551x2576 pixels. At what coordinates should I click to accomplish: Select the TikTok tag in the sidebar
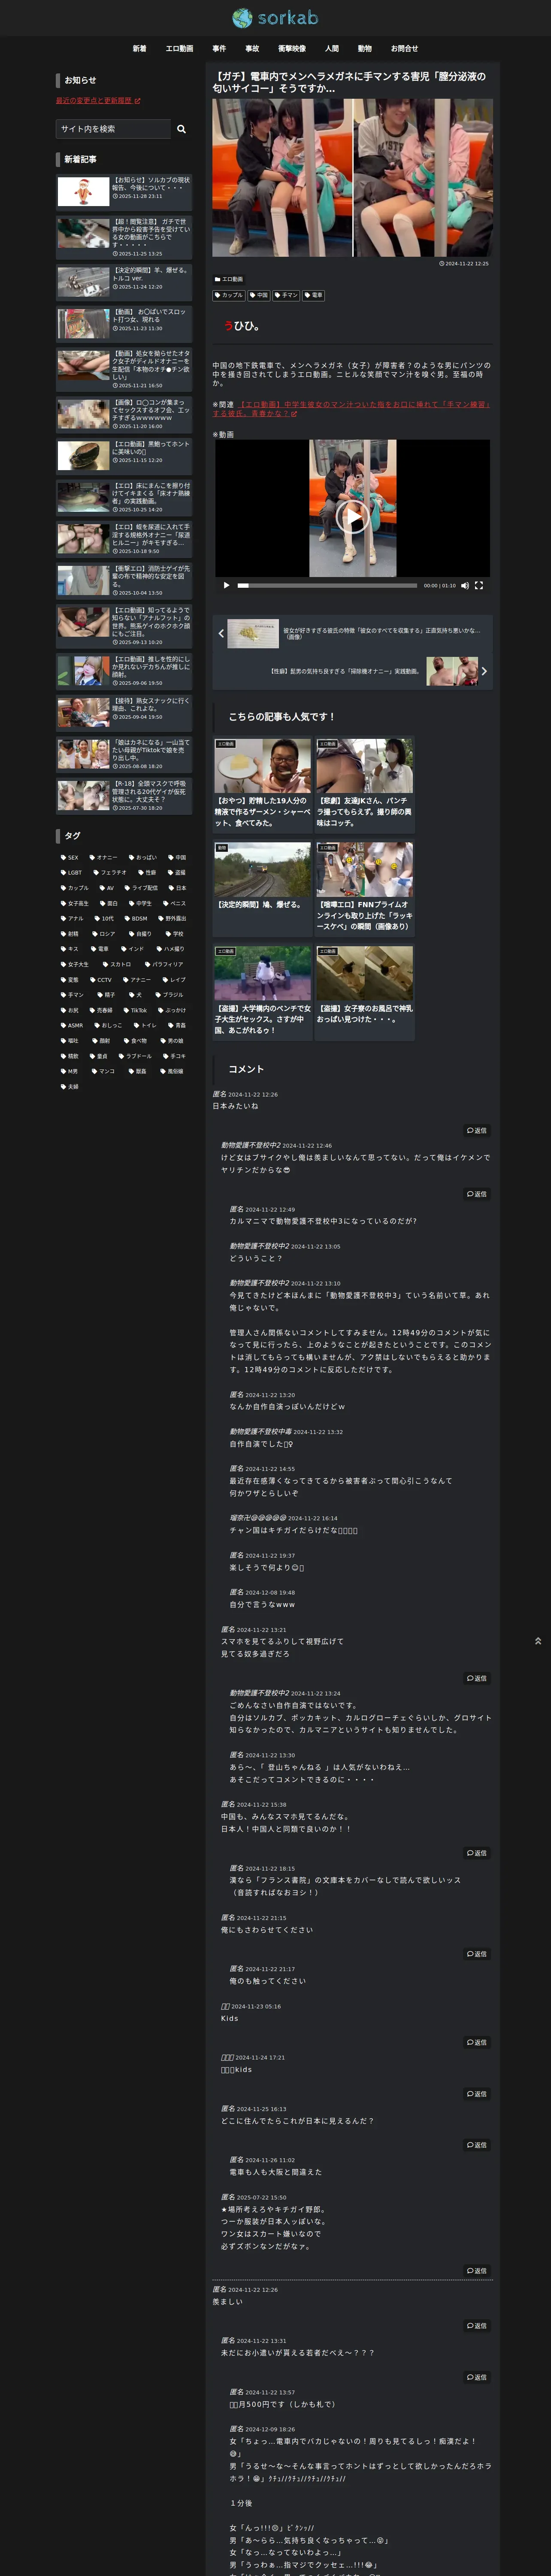pos(135,1010)
